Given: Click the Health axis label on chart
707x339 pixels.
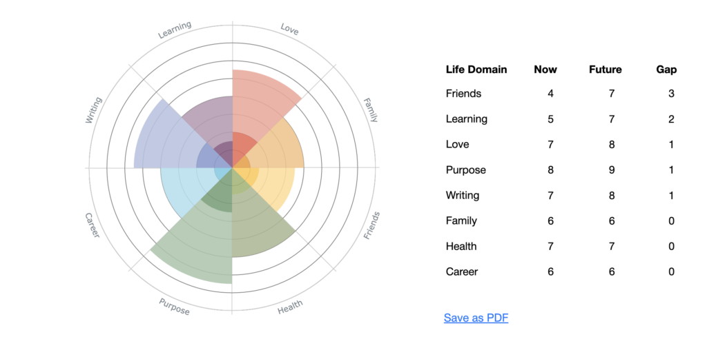Looking at the screenshot, I should [291, 307].
